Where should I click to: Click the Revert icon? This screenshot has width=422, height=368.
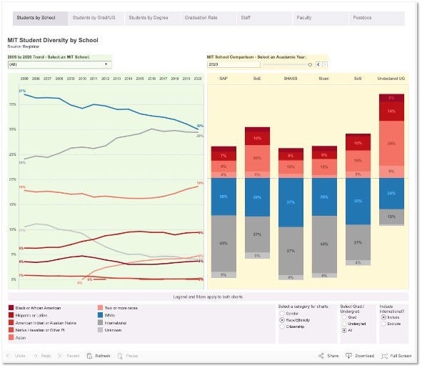click(61, 356)
